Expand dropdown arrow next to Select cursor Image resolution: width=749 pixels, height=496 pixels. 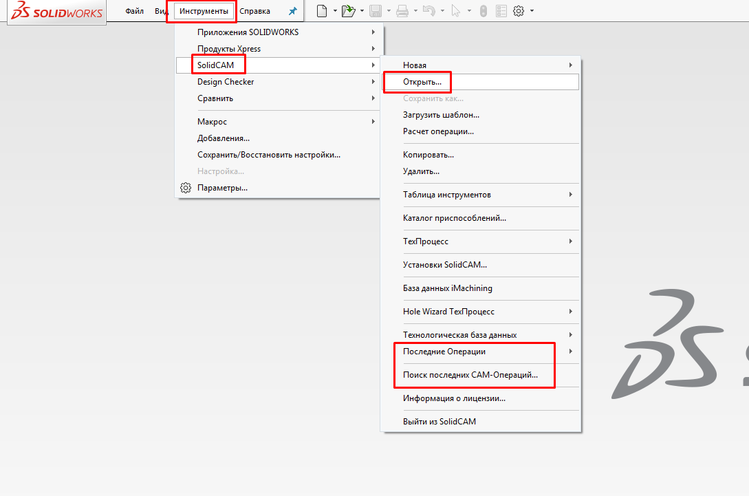(468, 10)
